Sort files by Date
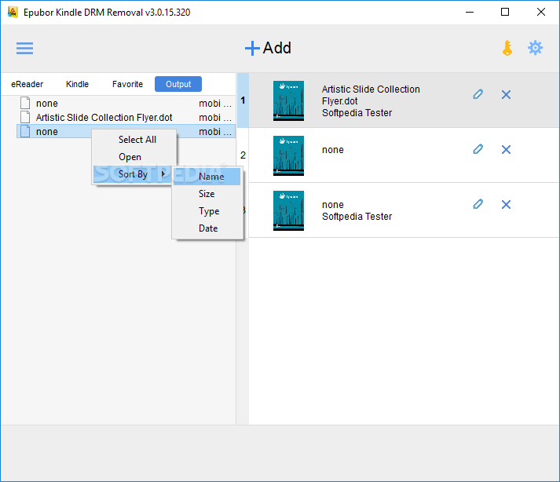This screenshot has width=560, height=482. pos(207,228)
